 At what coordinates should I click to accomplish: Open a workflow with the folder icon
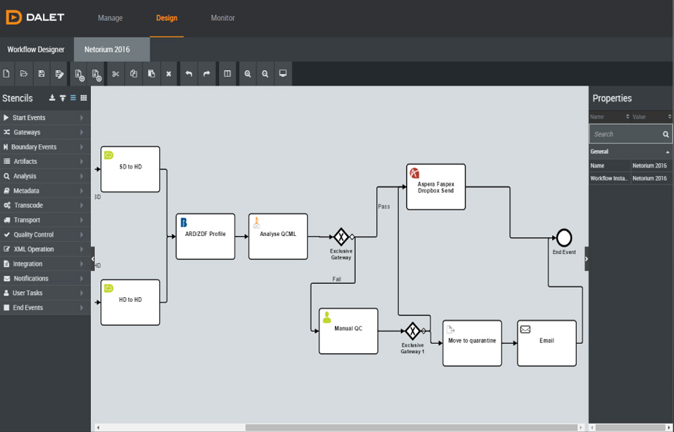(24, 73)
